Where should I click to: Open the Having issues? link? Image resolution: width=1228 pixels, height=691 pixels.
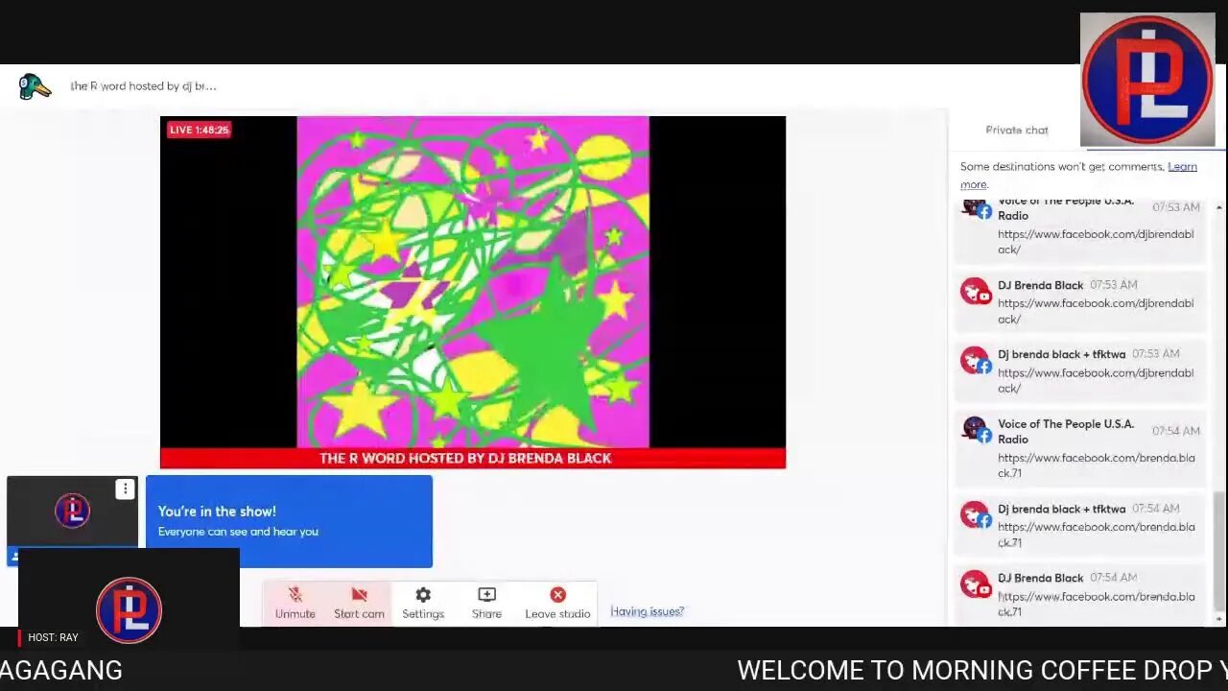pyautogui.click(x=647, y=611)
